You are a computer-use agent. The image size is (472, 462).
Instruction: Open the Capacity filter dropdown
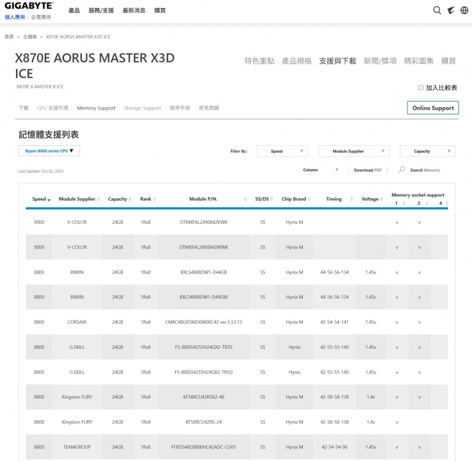point(427,151)
